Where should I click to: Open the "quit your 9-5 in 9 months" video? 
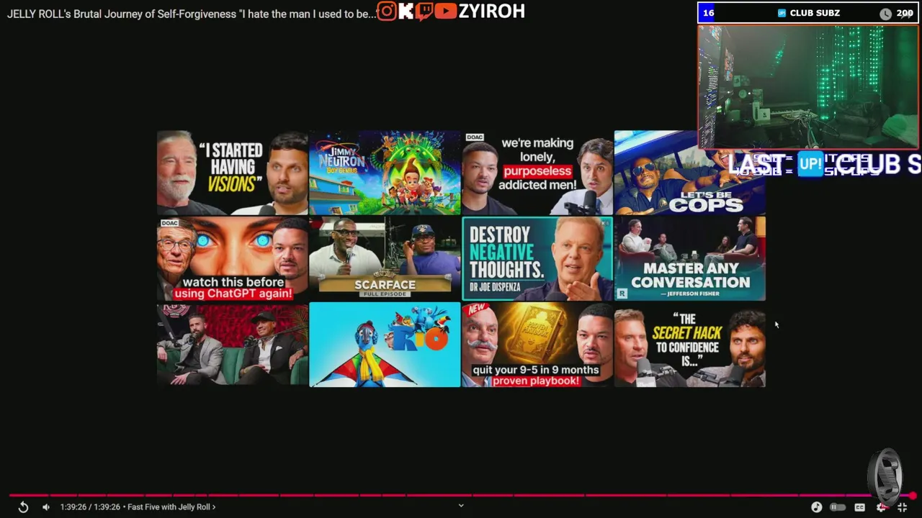tap(537, 345)
